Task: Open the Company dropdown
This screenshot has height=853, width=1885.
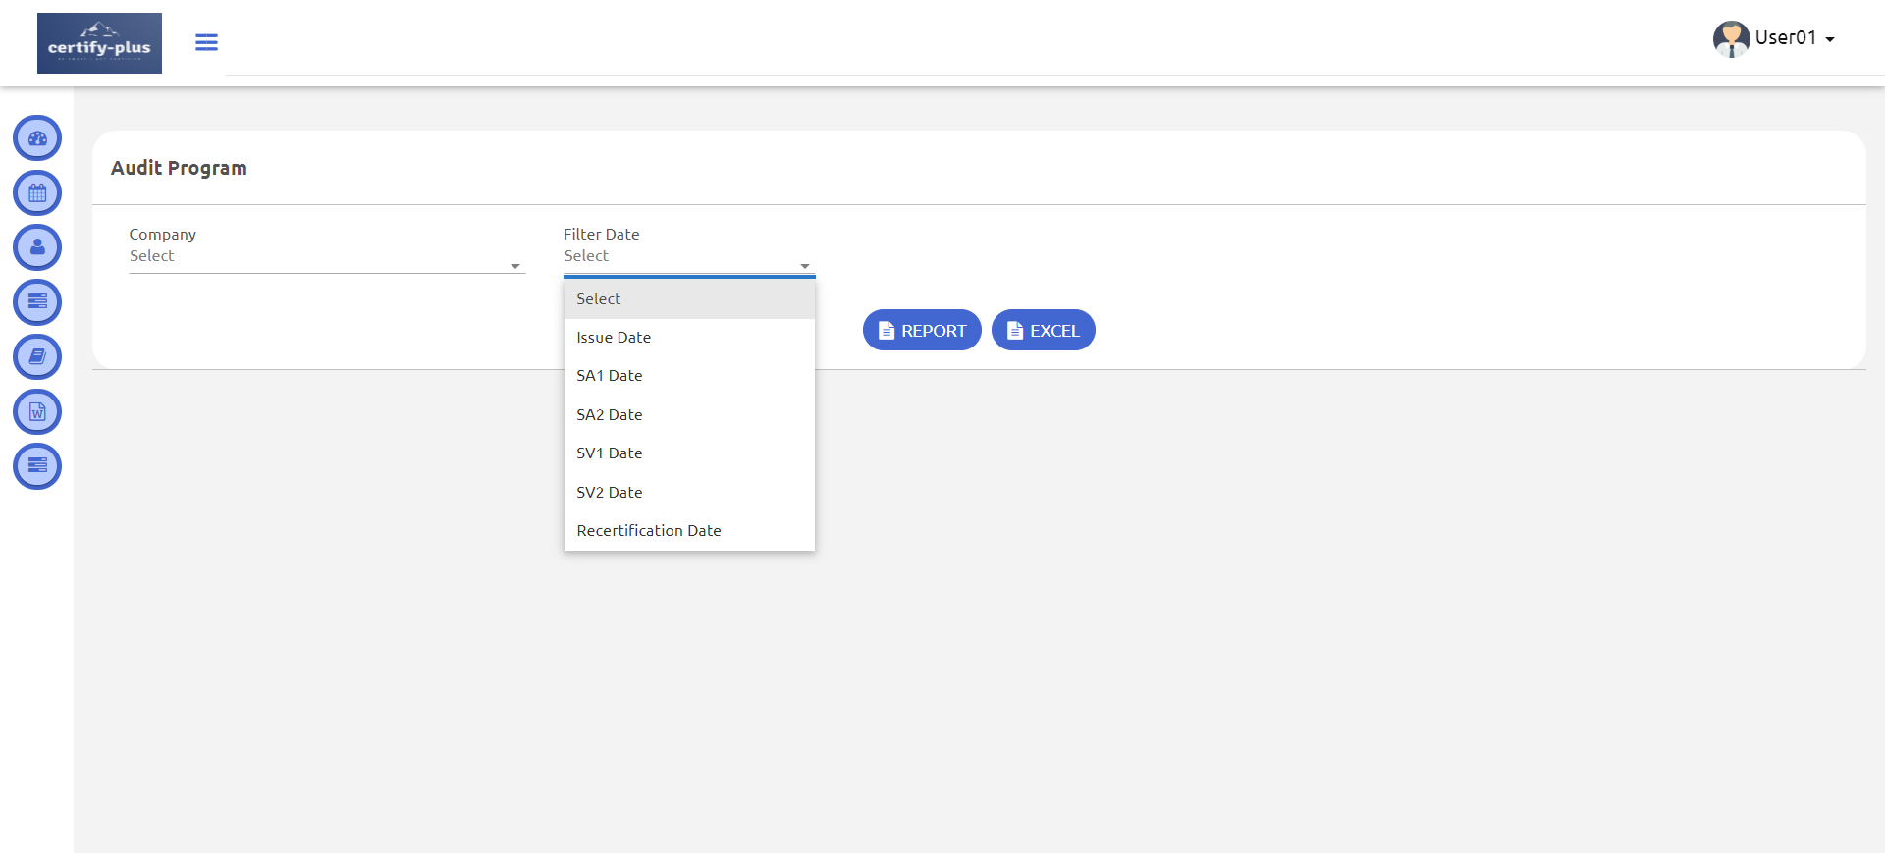Action: pyautogui.click(x=326, y=257)
